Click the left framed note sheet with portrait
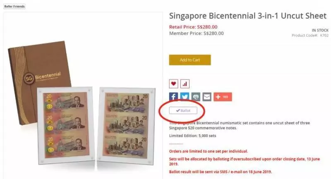331x179 pixels. [66, 125]
